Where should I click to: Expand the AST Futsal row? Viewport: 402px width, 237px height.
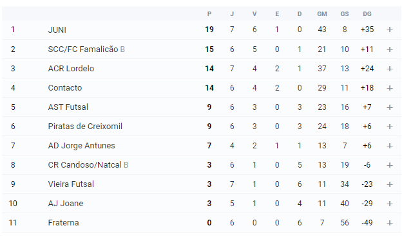[390, 107]
